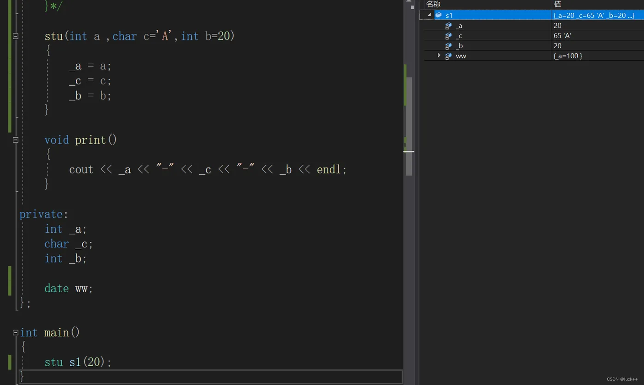644x385 pixels.
Task: Click the line 'stu s1(20);' in main
Action: (x=78, y=362)
